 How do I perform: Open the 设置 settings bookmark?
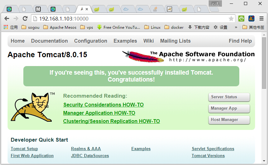220,27
